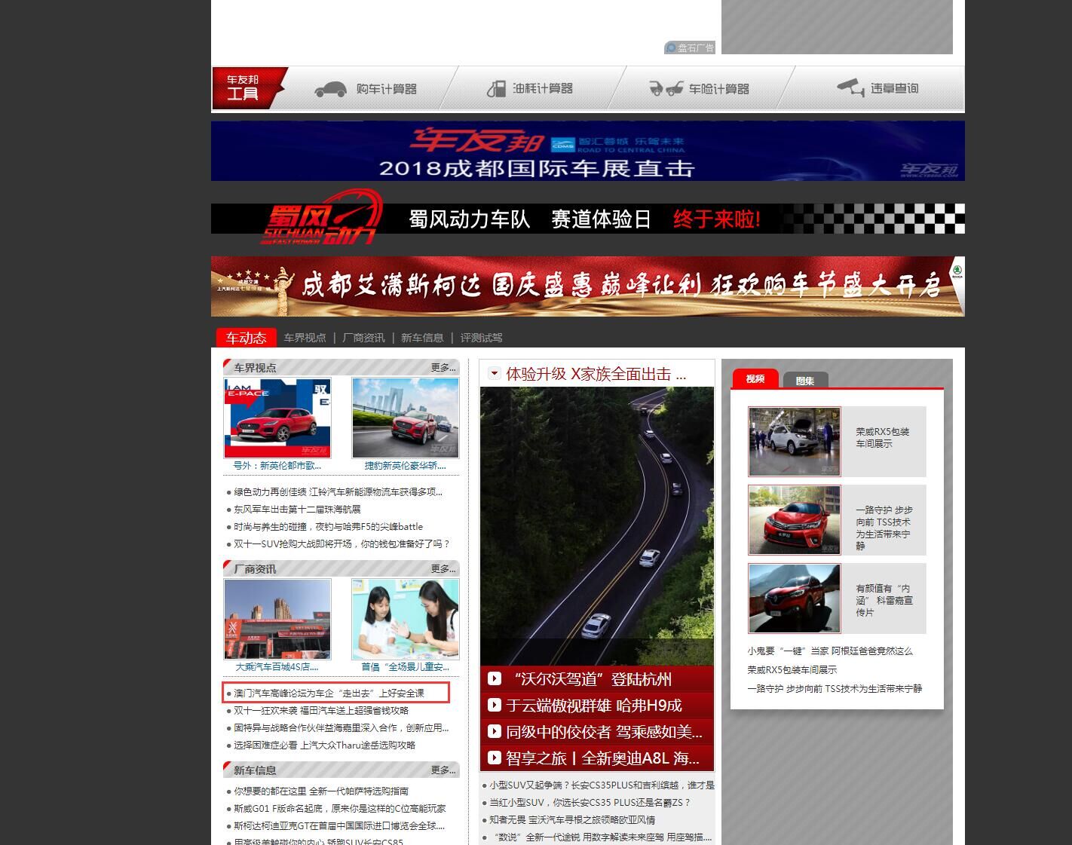Click caption 号外：新英伦都市歌
The image size is (1072, 845).
click(x=277, y=466)
